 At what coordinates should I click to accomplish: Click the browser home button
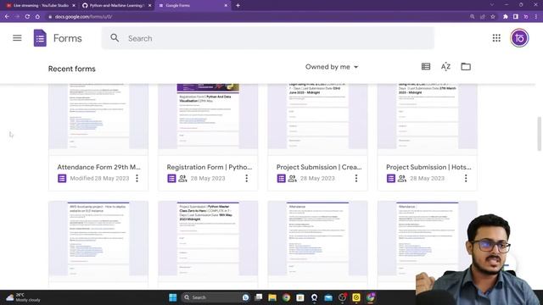tap(37, 17)
